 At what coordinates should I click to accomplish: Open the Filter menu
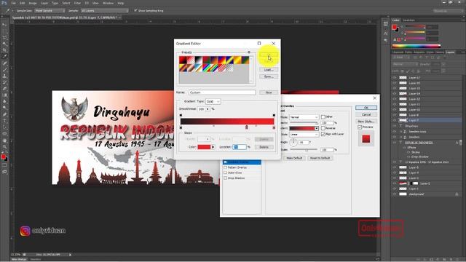pos(77,3)
